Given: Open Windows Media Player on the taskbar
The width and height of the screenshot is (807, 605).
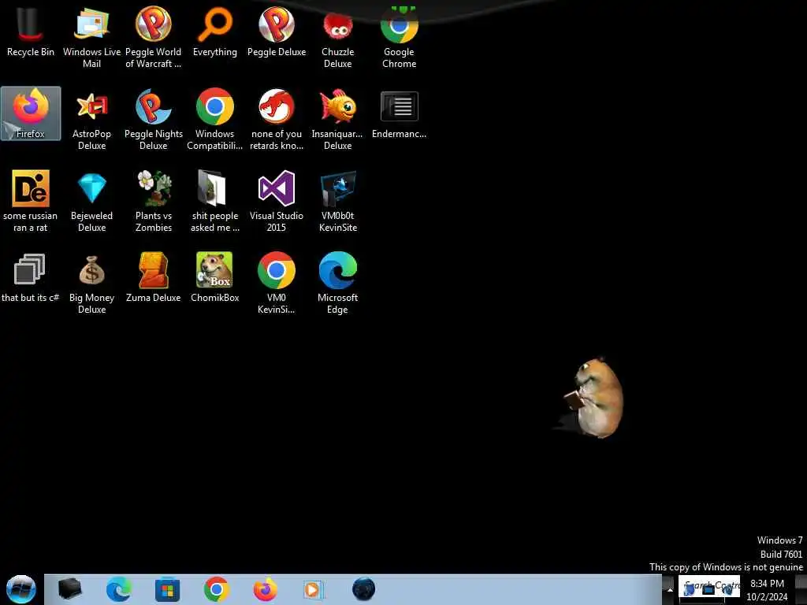Looking at the screenshot, I should click(312, 589).
